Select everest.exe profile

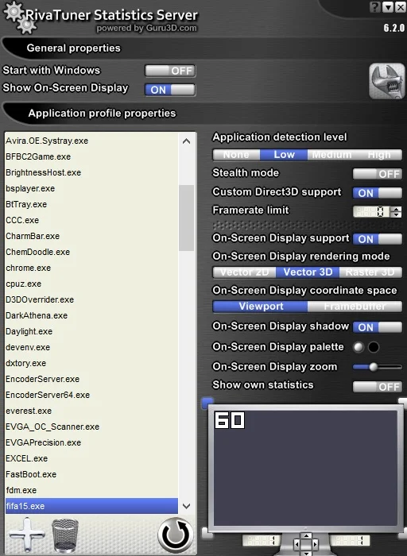91,411
